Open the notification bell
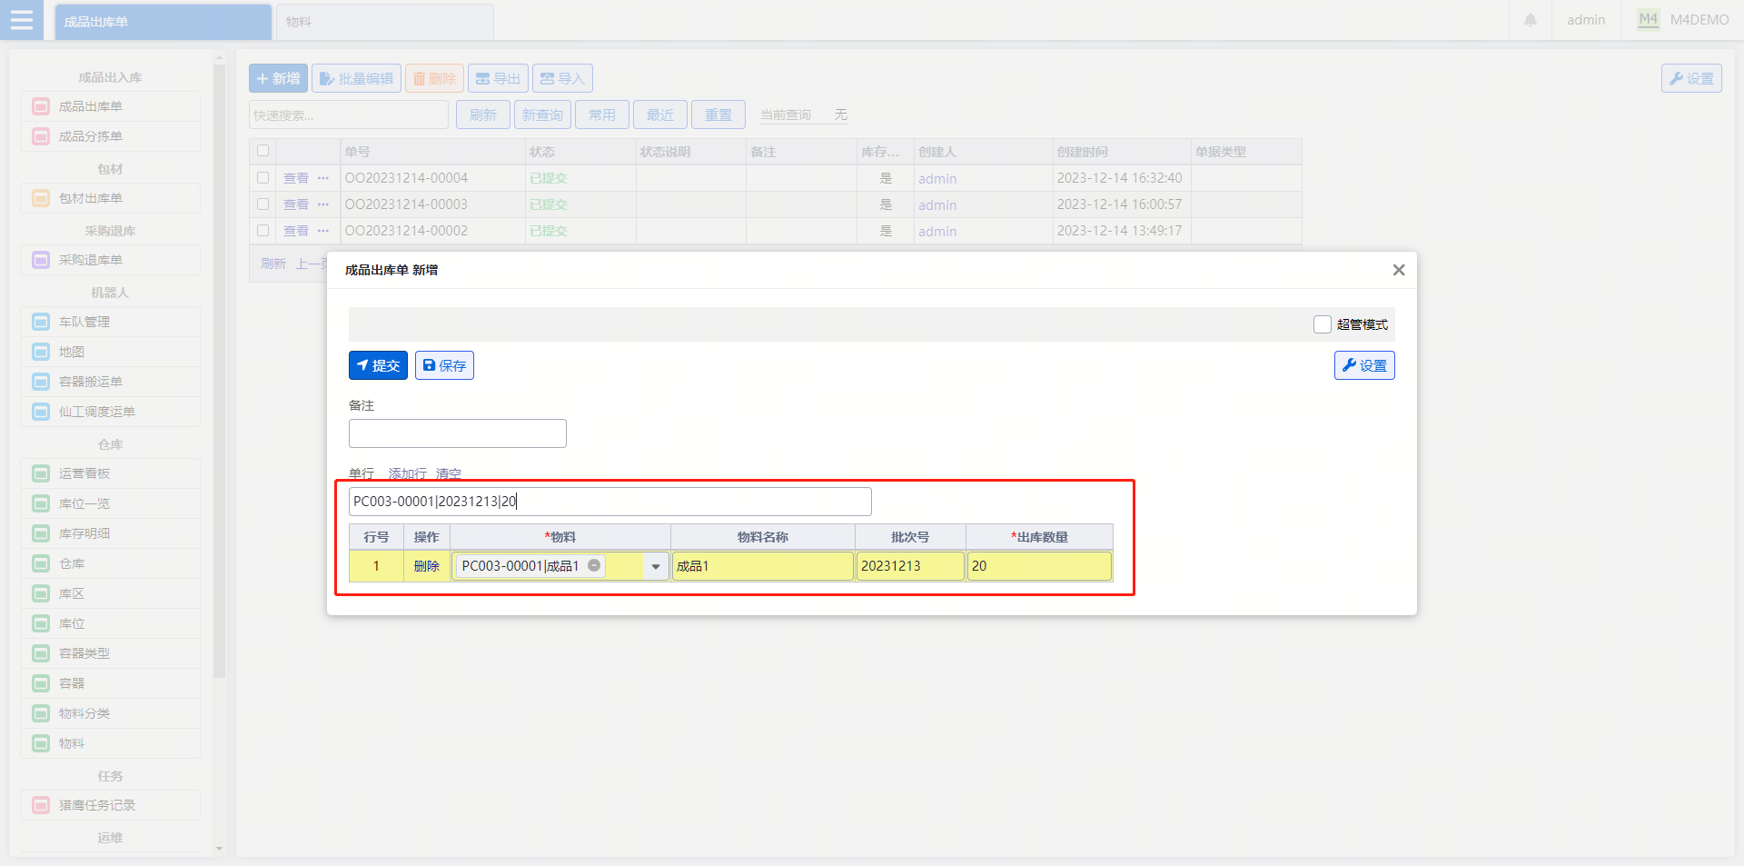 1531,20
